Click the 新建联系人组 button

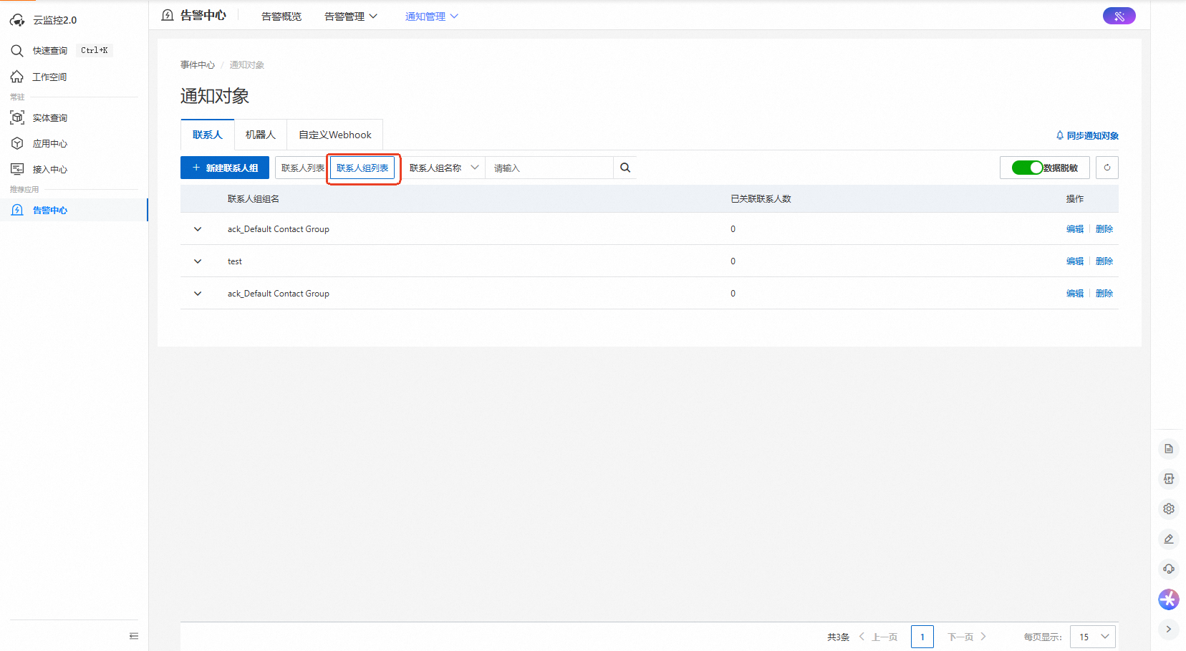pyautogui.click(x=225, y=168)
